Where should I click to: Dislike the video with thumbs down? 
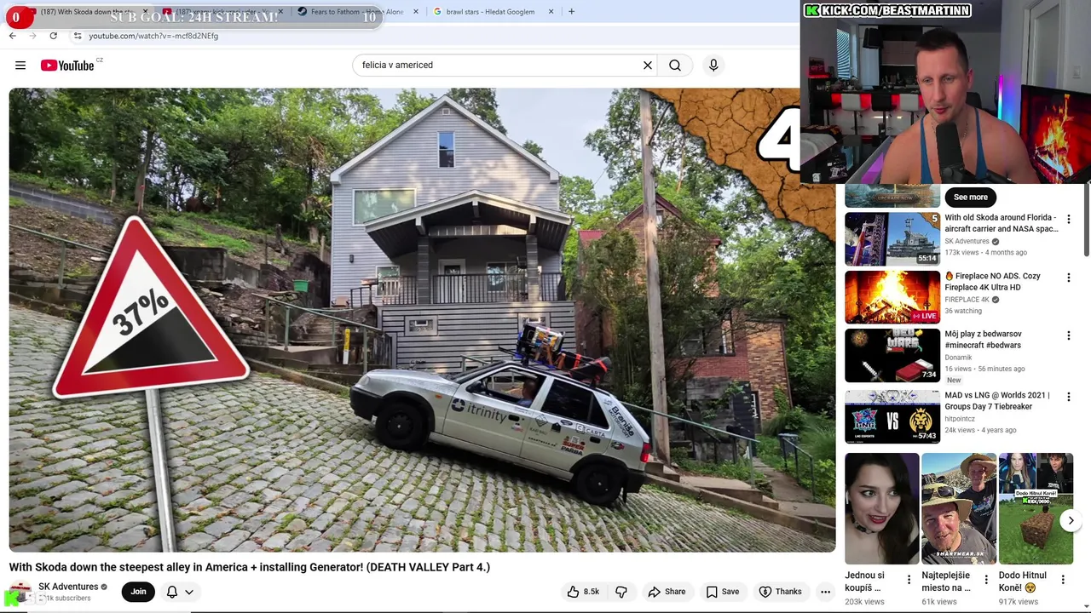(x=621, y=592)
